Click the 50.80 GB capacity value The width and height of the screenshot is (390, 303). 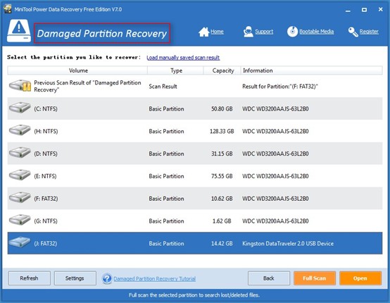222,109
